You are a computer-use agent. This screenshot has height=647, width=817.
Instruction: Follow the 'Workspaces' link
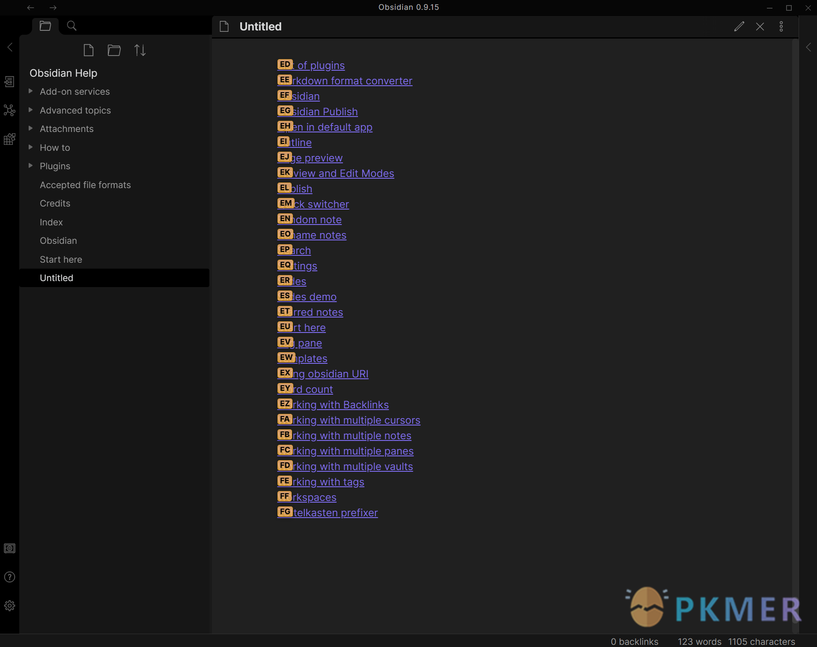click(307, 497)
